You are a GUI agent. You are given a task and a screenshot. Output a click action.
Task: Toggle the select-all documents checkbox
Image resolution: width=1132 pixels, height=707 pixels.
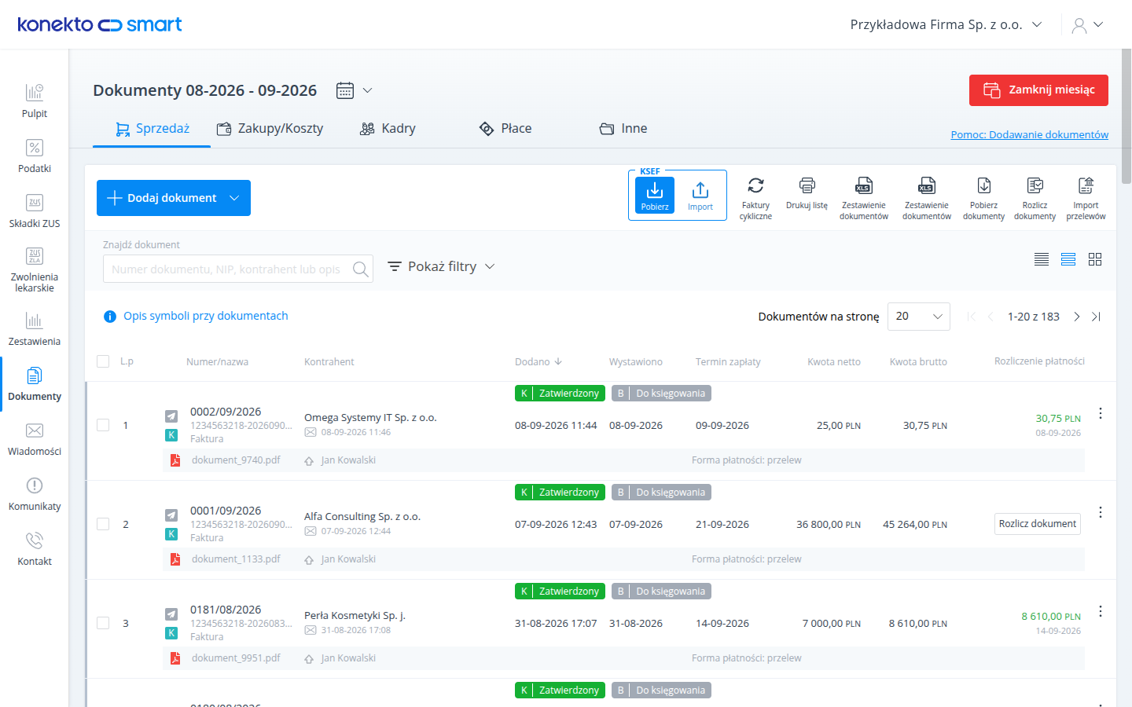tap(103, 361)
